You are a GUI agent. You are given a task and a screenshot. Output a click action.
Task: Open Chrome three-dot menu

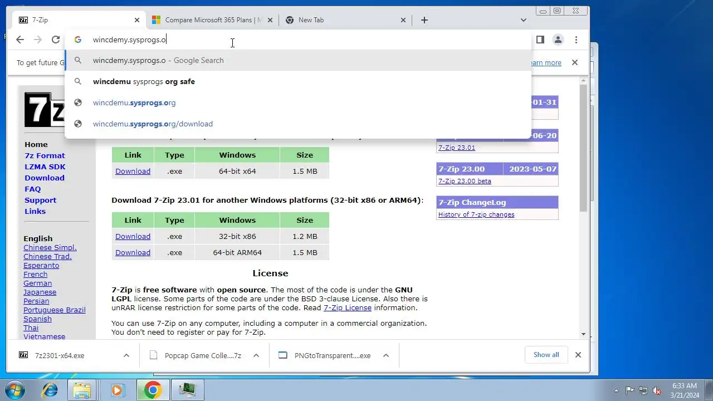pos(576,40)
